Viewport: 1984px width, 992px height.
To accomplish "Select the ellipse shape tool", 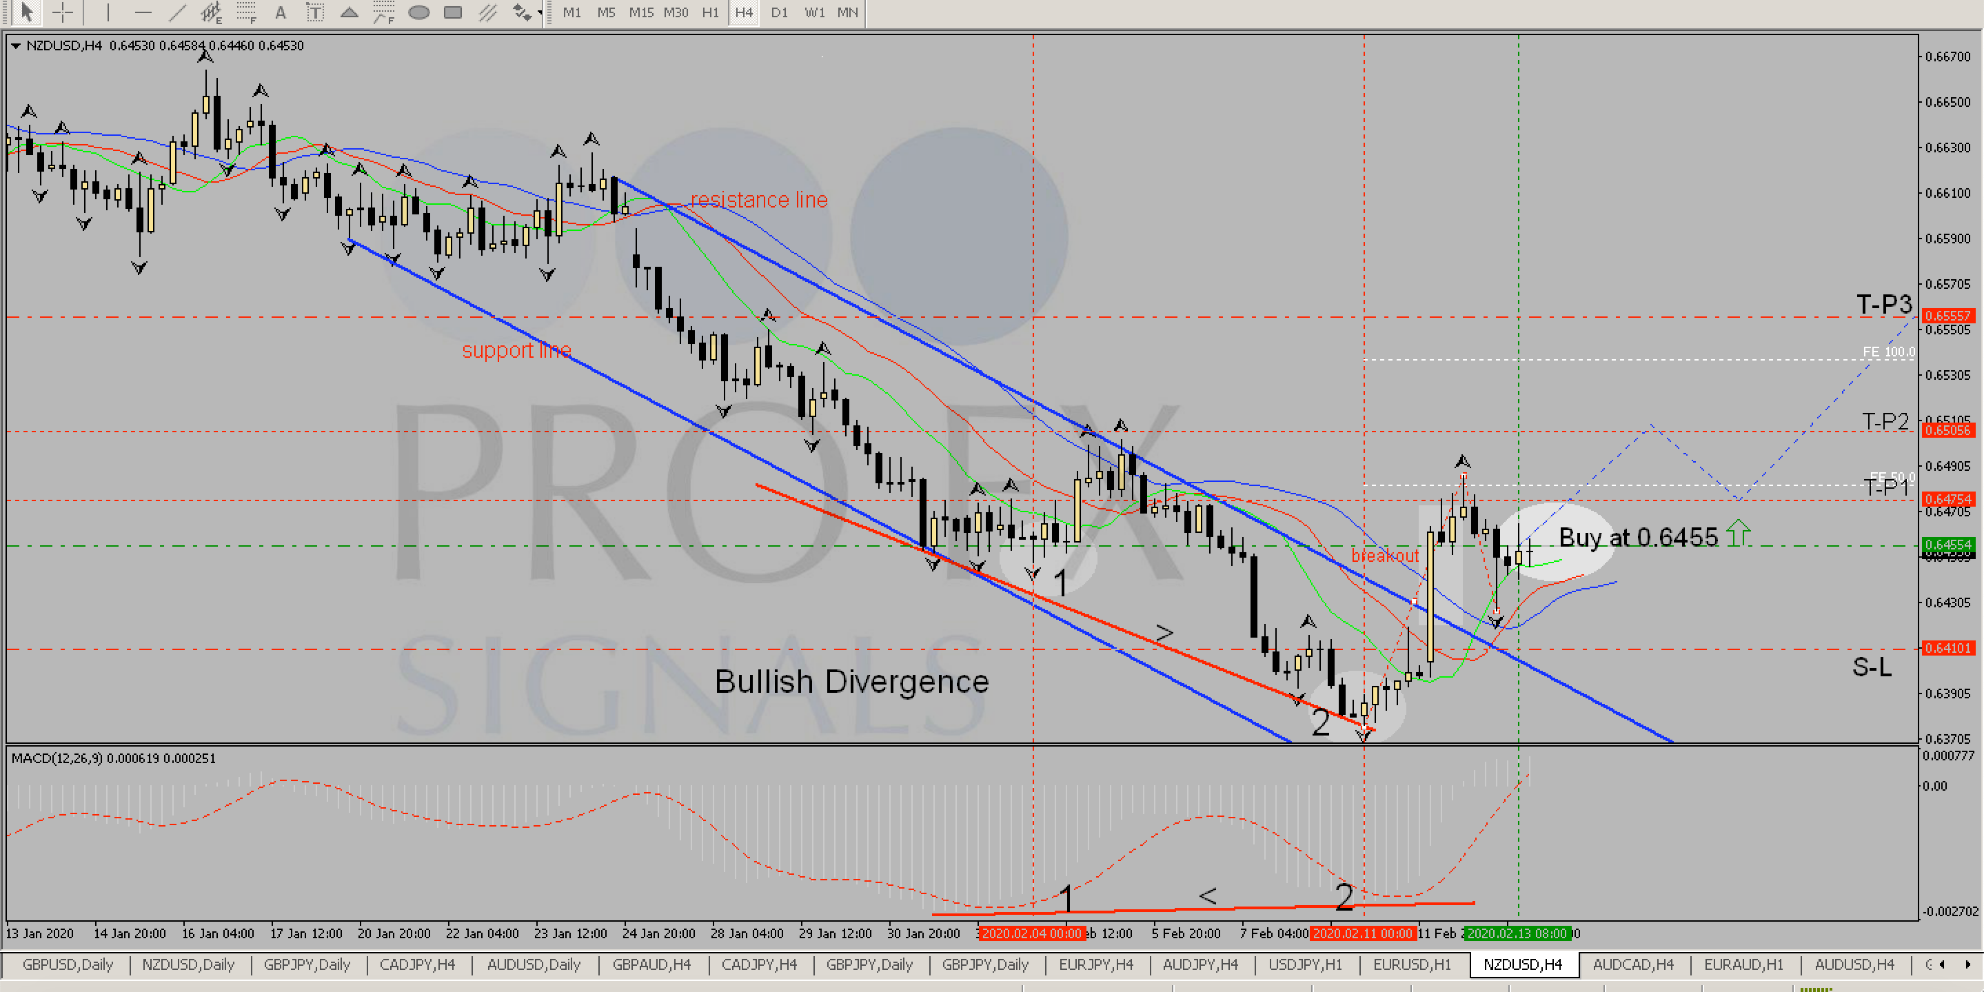I will pyautogui.click(x=419, y=12).
